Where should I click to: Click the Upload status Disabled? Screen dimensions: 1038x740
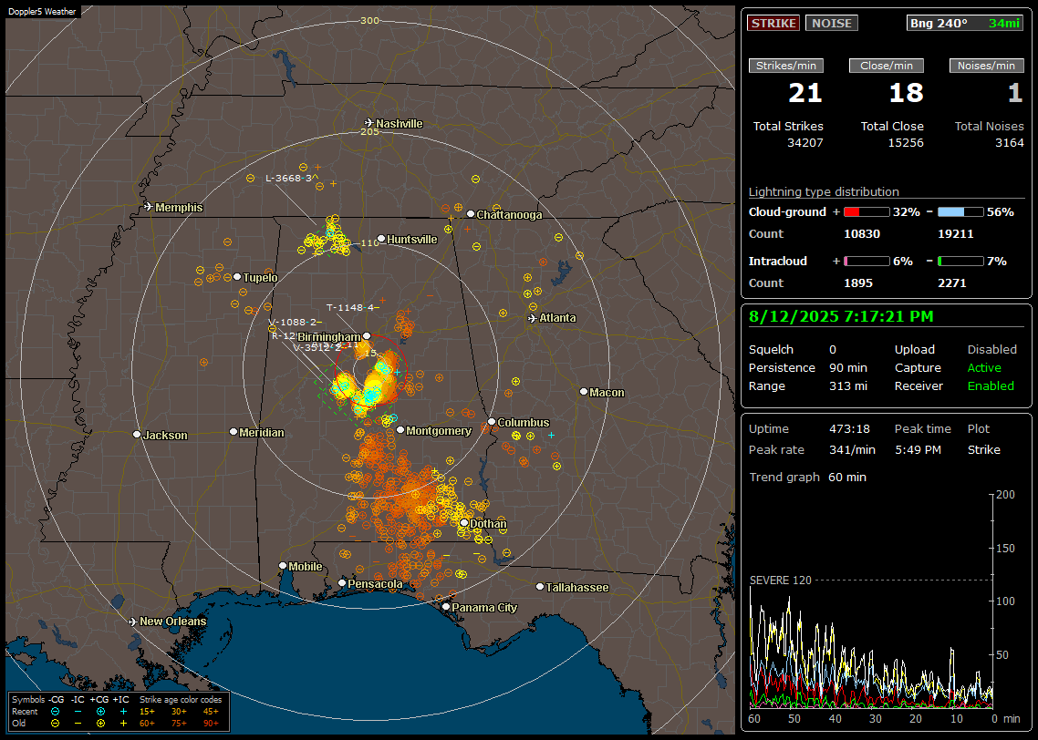991,349
